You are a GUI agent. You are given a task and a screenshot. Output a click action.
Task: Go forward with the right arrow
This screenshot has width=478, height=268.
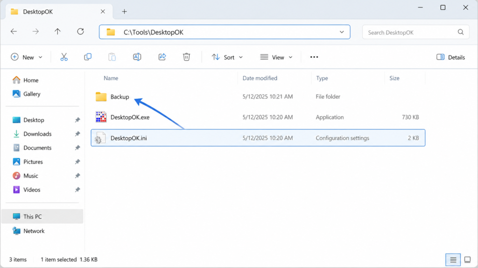[35, 32]
